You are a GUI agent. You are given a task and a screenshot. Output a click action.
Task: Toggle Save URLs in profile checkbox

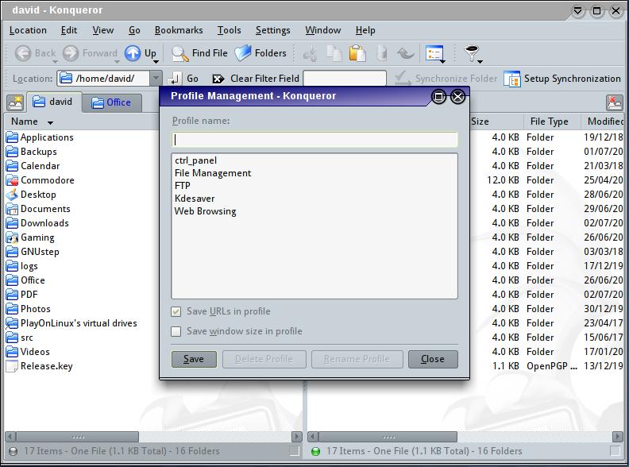[176, 312]
